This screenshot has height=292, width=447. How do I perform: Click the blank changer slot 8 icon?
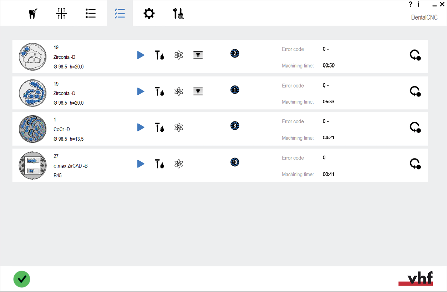235,126
